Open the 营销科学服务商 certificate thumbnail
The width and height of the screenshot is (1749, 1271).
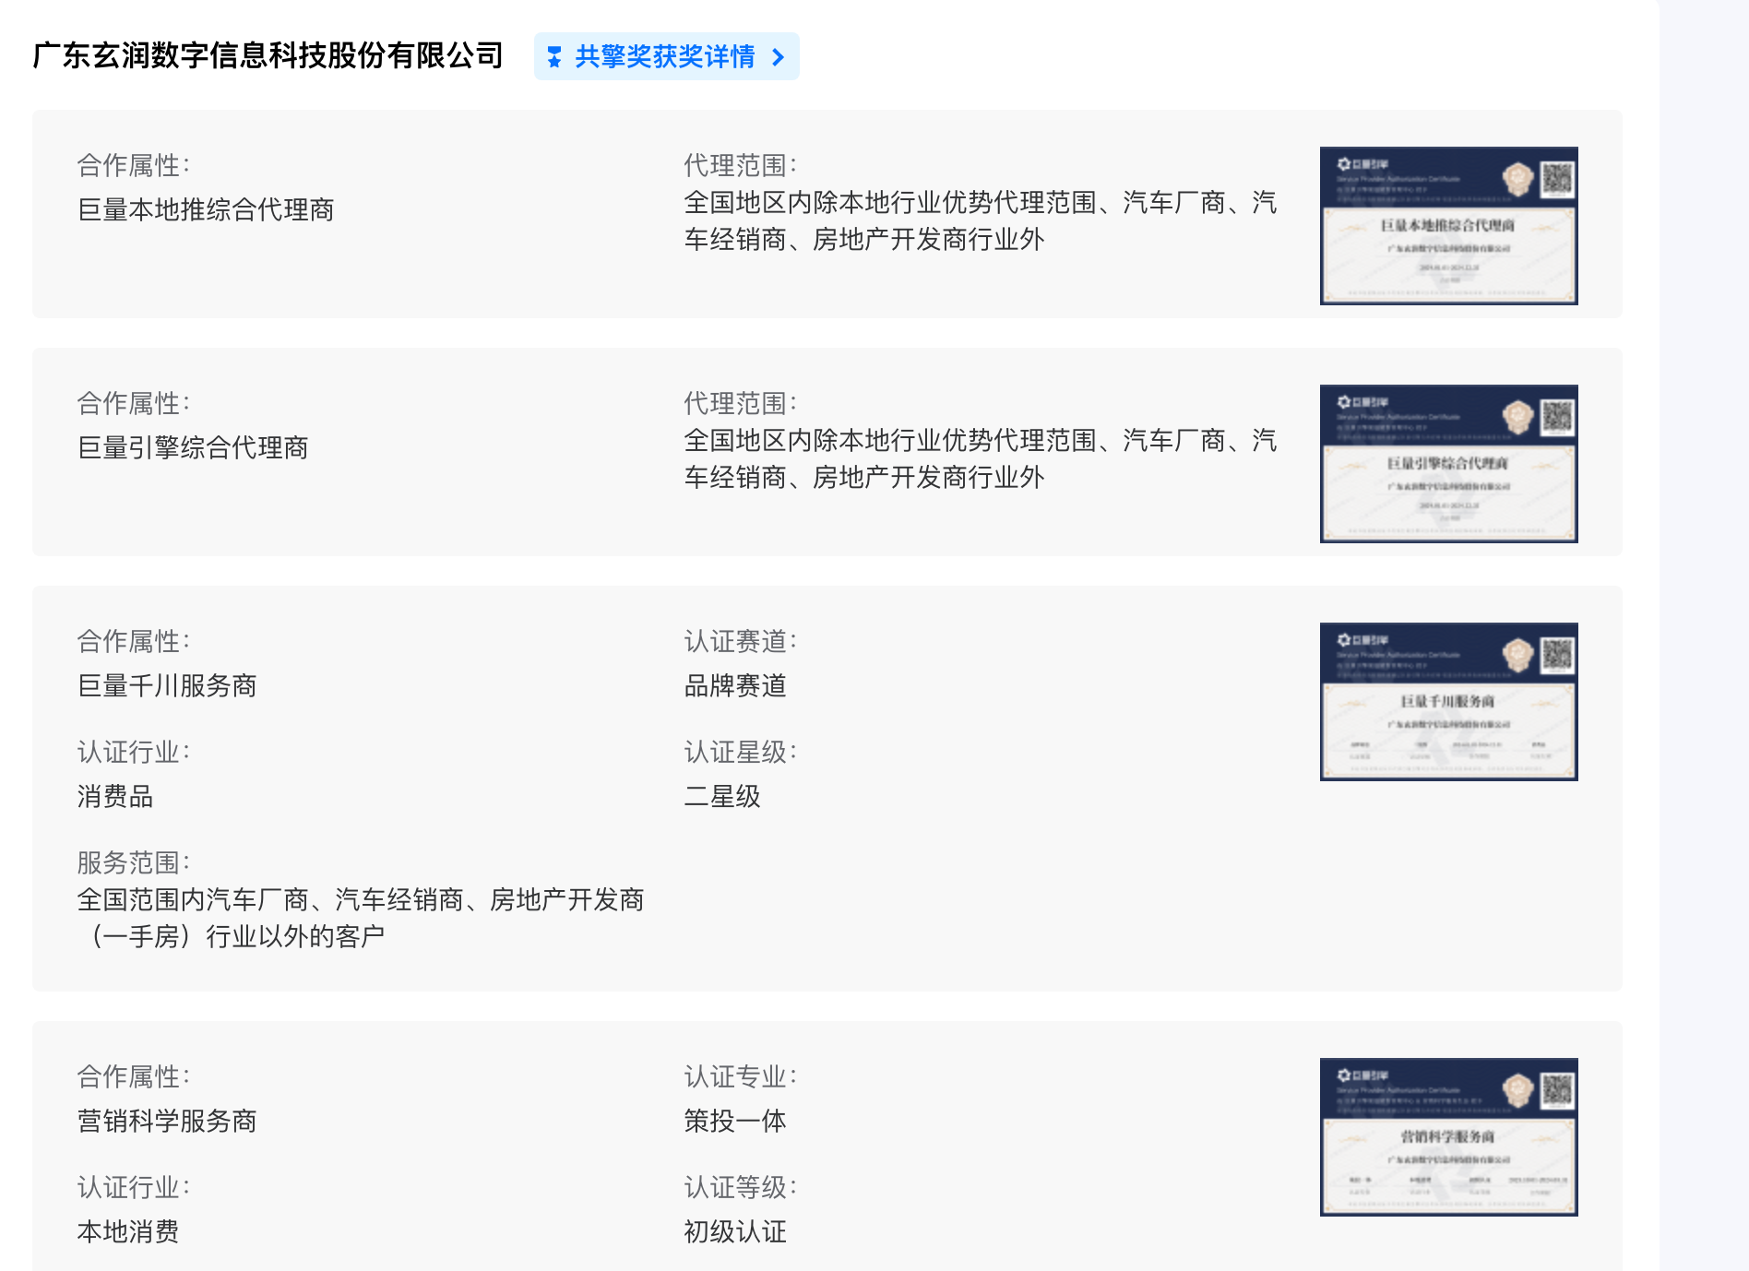[1448, 1137]
